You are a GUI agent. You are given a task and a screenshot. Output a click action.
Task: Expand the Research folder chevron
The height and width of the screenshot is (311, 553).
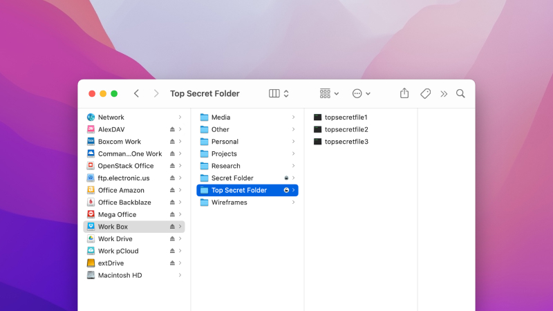pos(293,166)
